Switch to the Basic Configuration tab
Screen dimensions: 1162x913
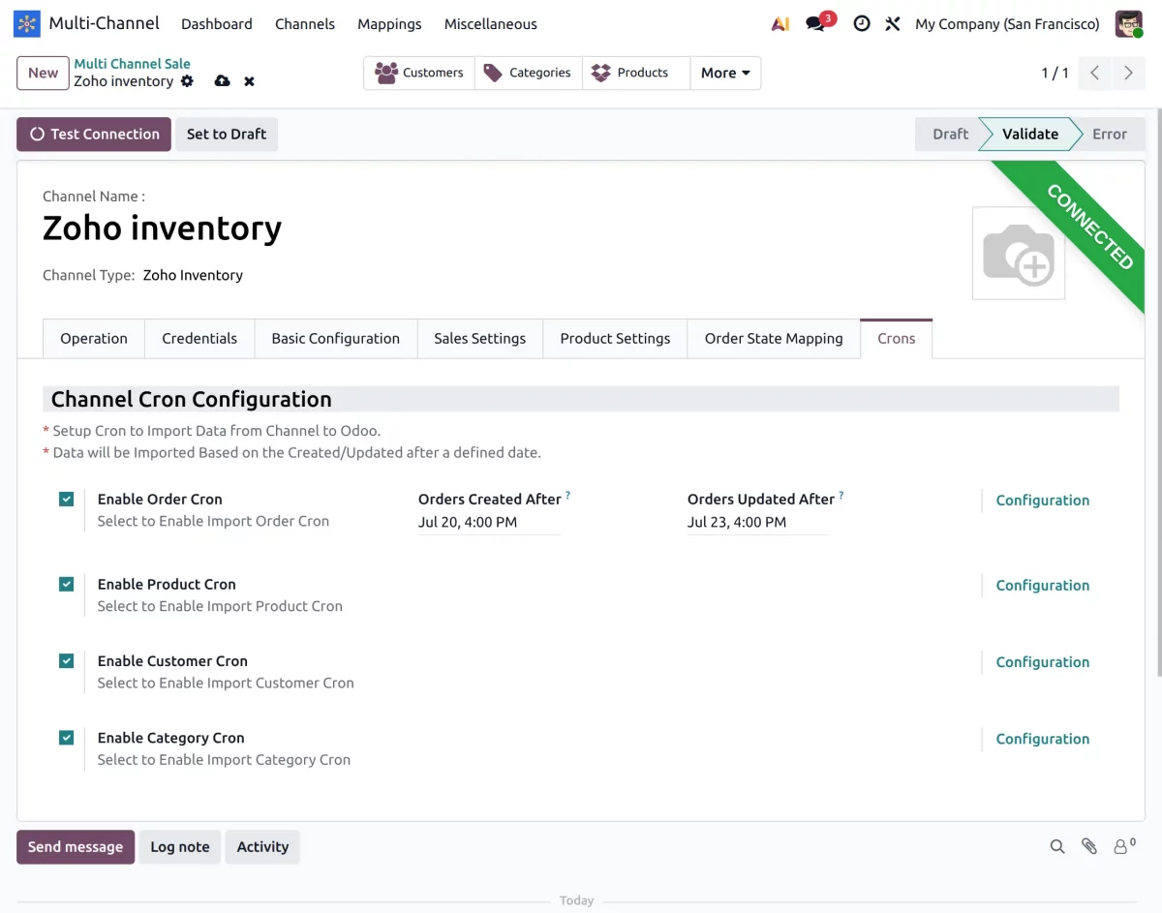pos(335,339)
